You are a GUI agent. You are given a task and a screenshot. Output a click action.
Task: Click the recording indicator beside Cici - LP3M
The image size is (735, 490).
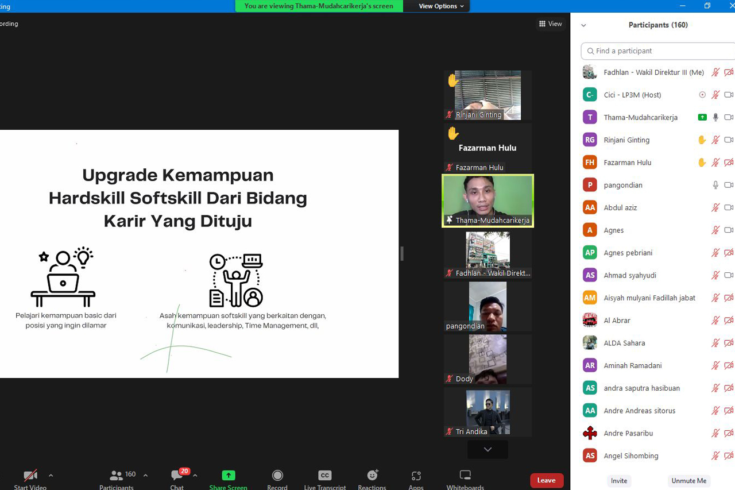click(x=702, y=95)
